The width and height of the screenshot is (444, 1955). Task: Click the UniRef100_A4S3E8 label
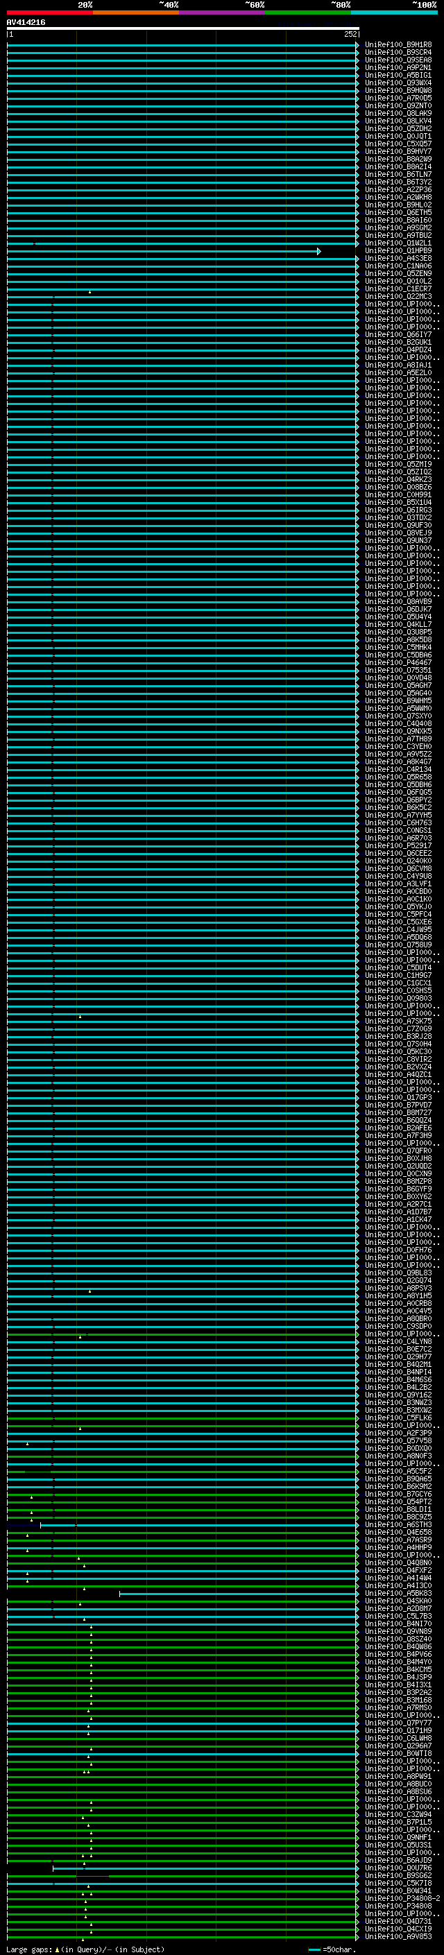[x=398, y=258]
